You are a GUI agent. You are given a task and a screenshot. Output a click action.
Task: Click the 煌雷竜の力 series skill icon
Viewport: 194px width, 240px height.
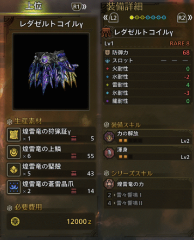110,184
